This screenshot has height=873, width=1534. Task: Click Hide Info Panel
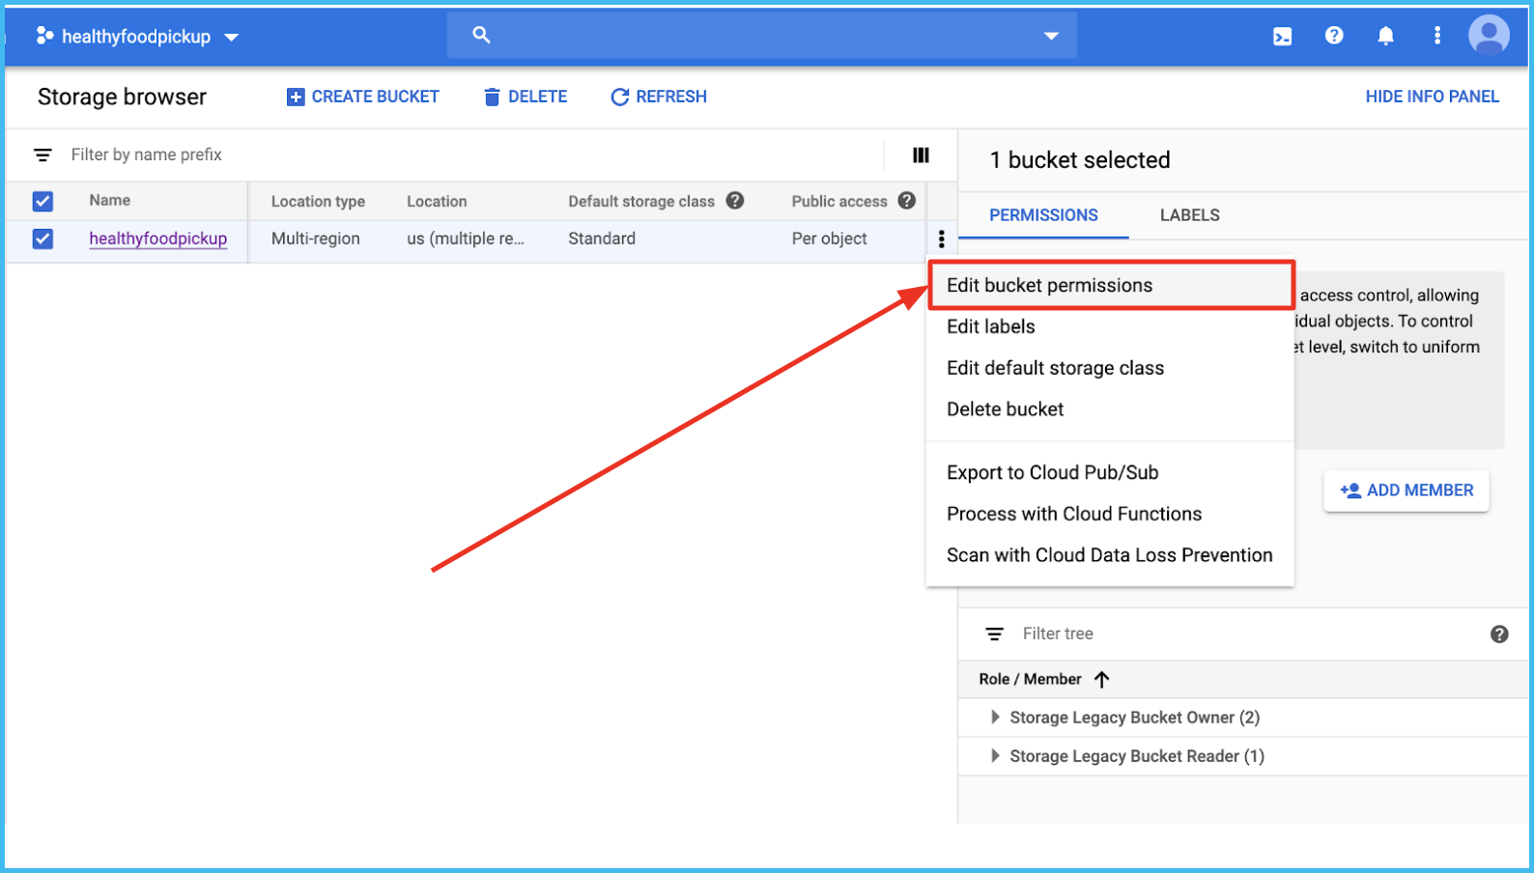(x=1432, y=97)
